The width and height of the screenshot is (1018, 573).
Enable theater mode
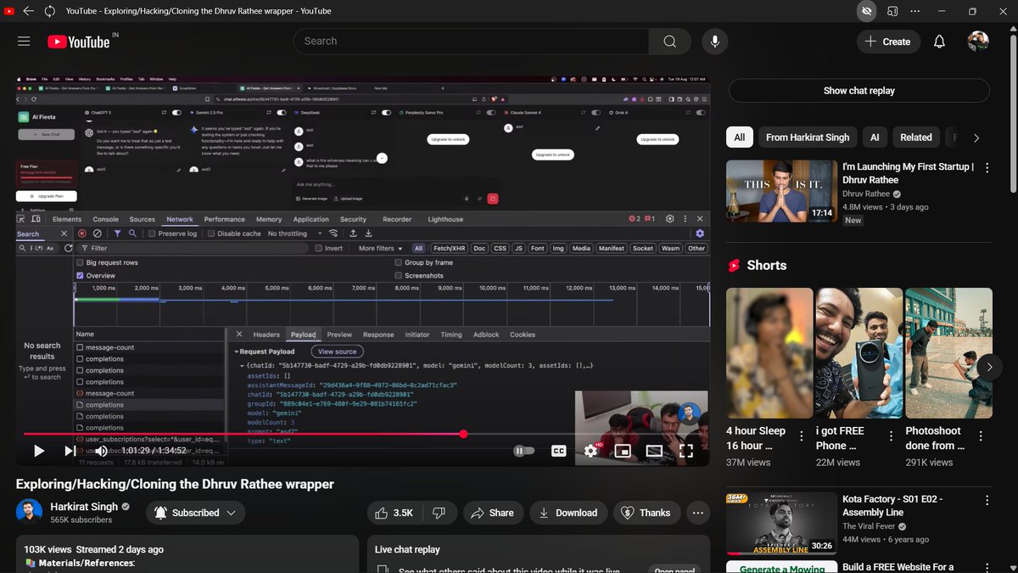(654, 451)
